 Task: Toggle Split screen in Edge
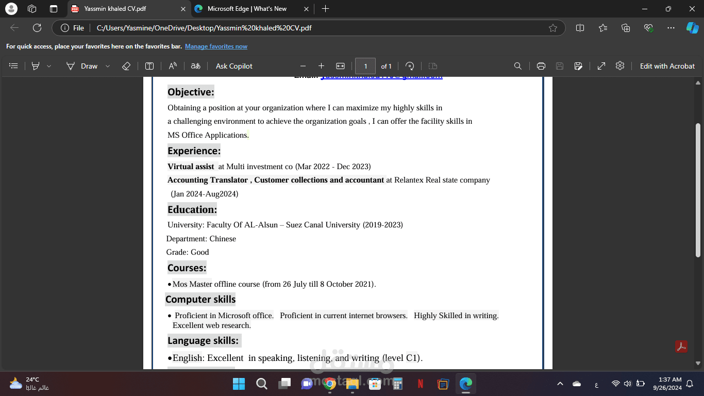(580, 28)
